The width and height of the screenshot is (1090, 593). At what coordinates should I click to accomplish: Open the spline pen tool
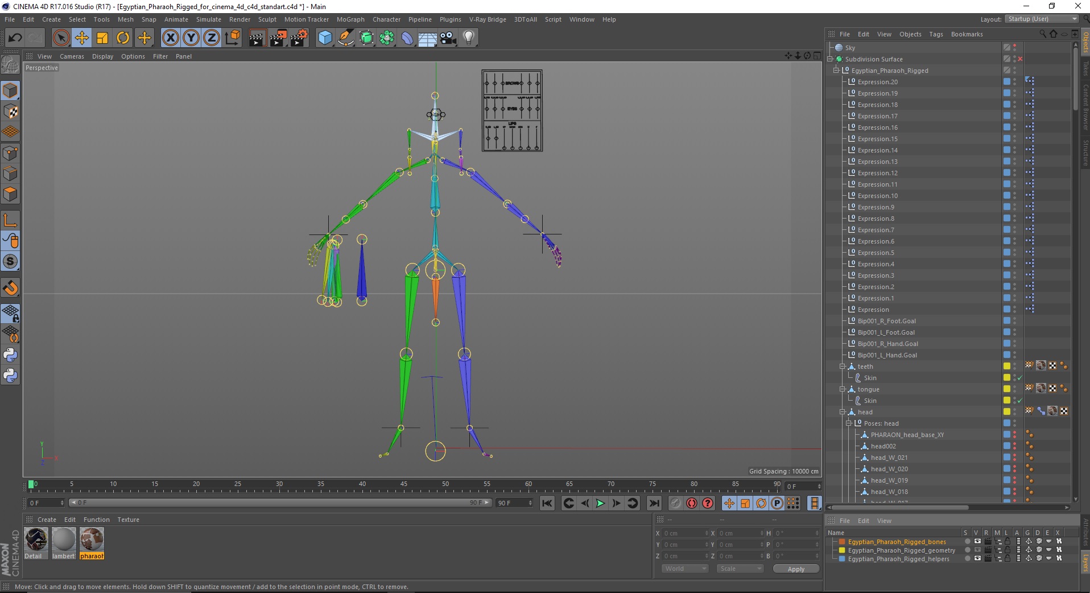345,38
